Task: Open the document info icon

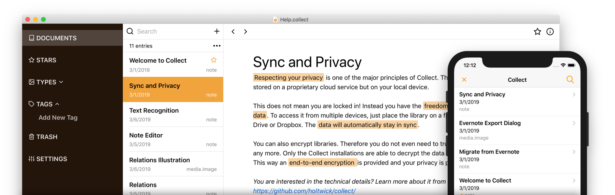Action: (550, 32)
